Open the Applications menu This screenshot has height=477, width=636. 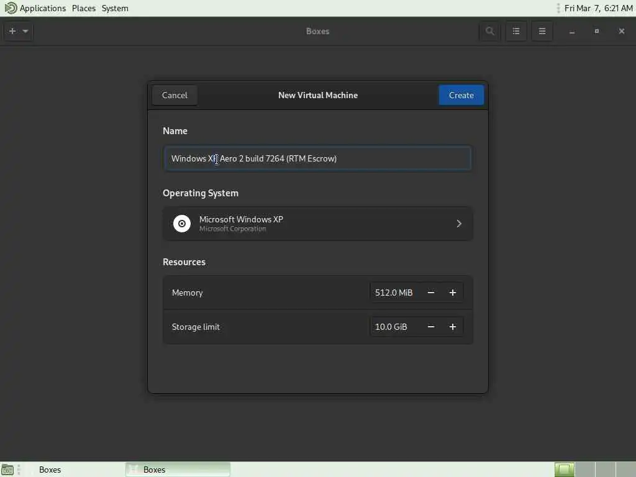tap(43, 8)
